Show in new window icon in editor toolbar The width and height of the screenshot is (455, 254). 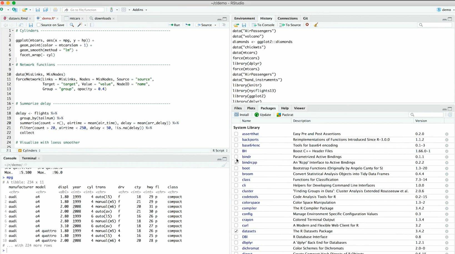tap(21, 25)
